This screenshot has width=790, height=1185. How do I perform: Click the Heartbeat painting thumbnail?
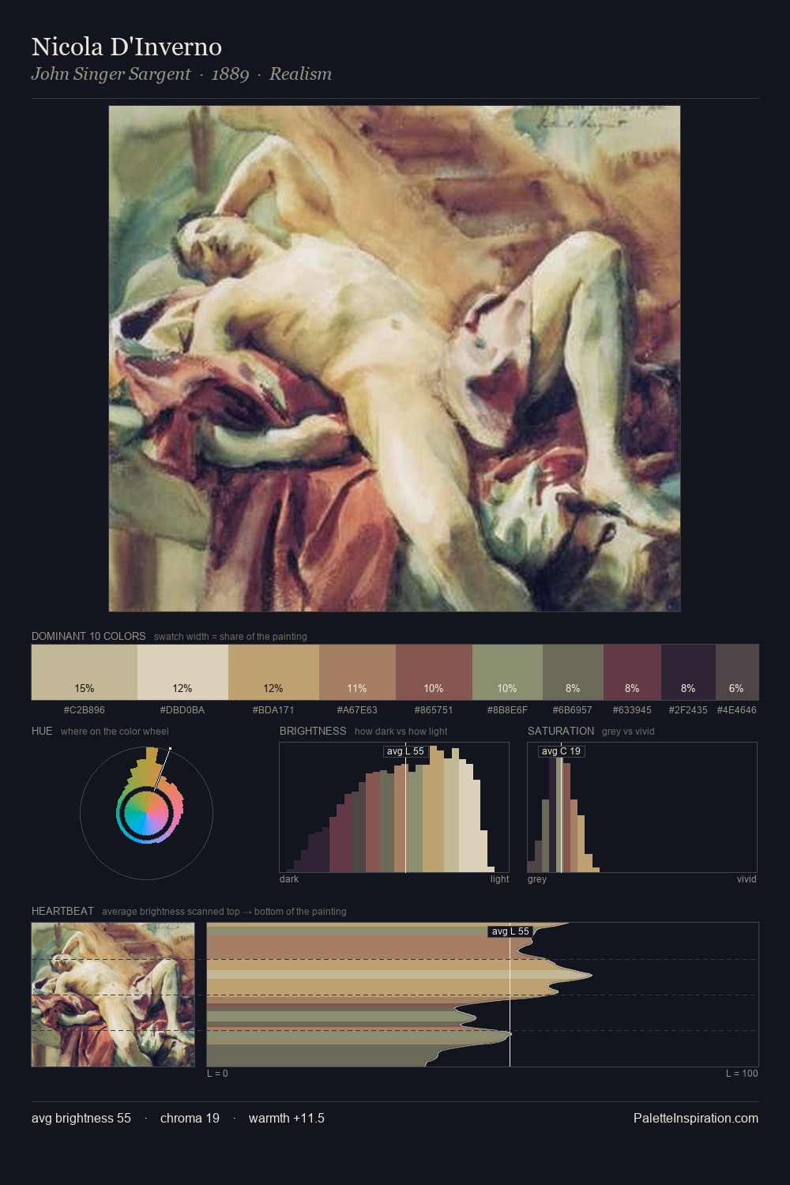tap(113, 995)
